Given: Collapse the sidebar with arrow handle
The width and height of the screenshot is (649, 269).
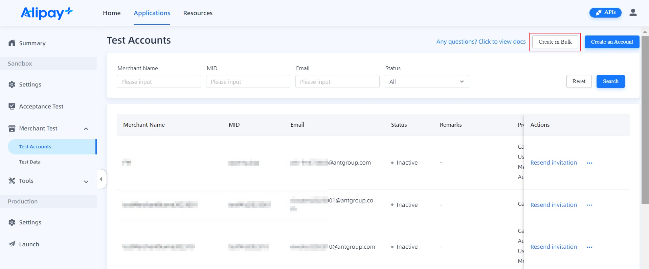Looking at the screenshot, I should (101, 179).
